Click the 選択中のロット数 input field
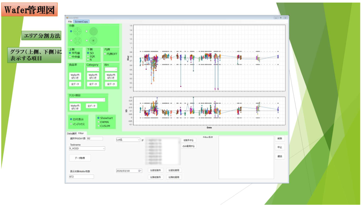The image size is (361, 206). pyautogui.click(x=95, y=139)
